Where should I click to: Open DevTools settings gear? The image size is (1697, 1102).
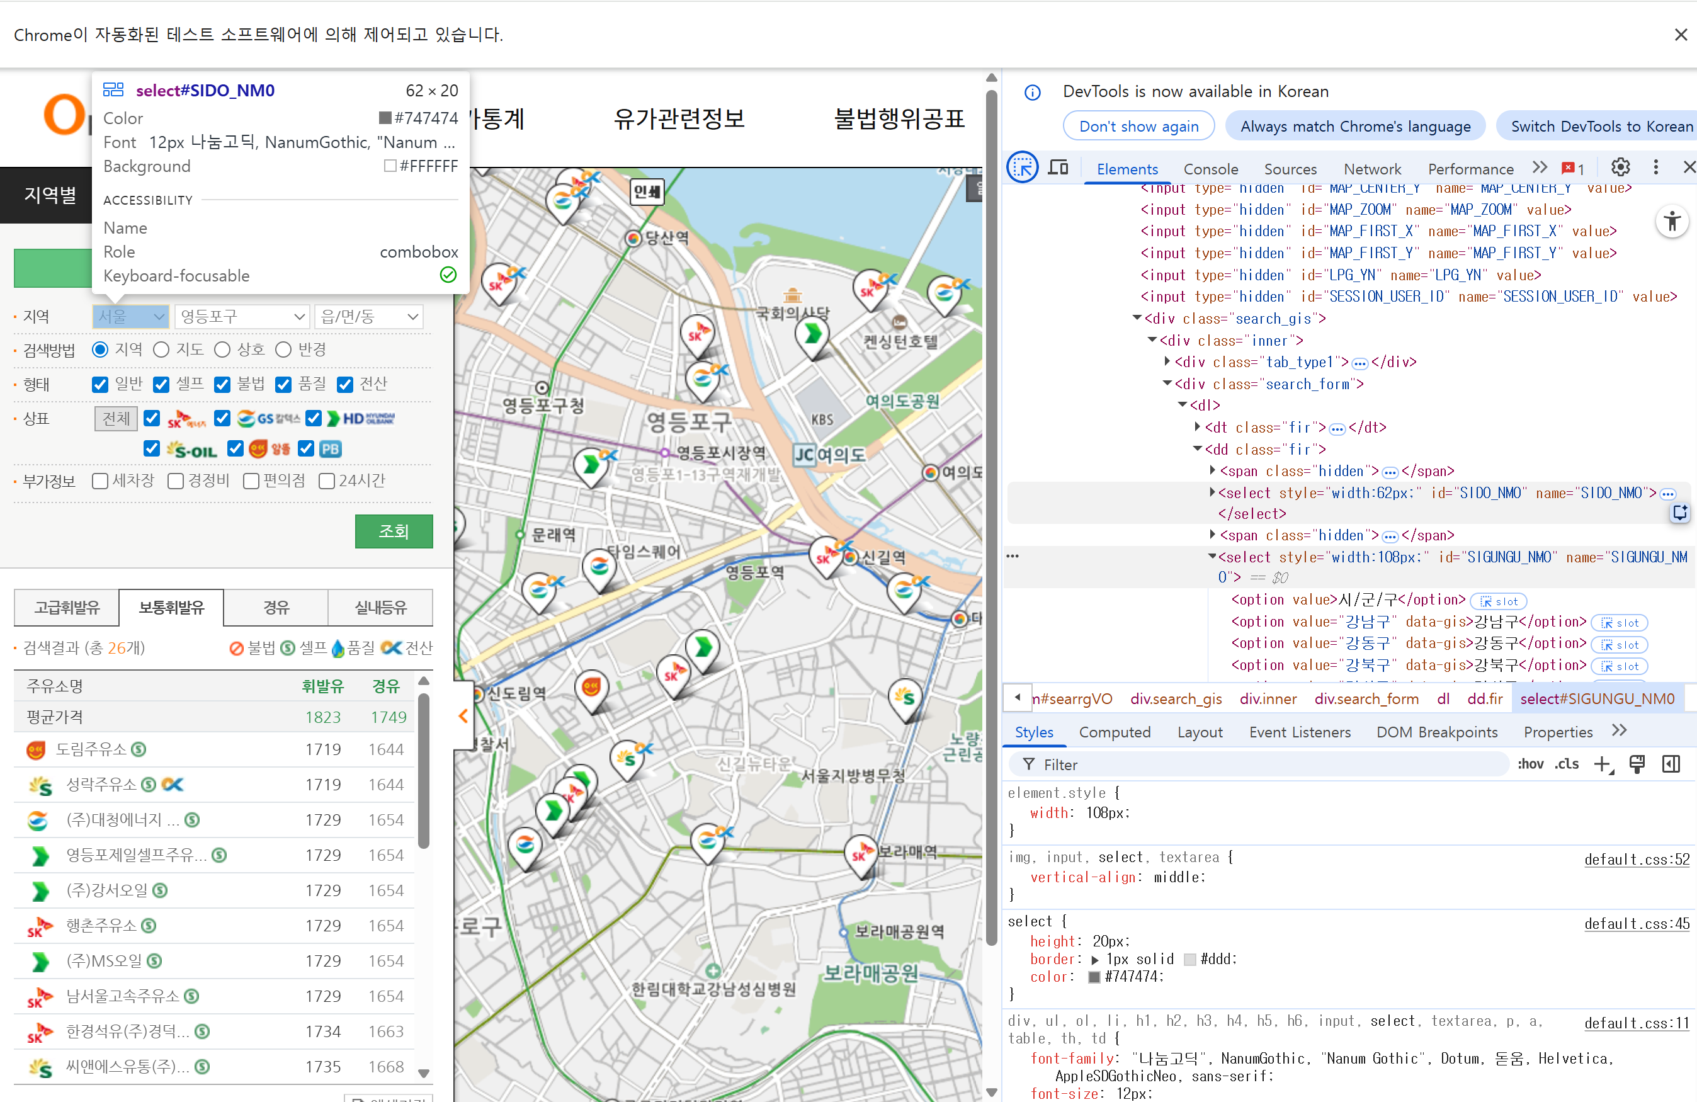[1620, 168]
